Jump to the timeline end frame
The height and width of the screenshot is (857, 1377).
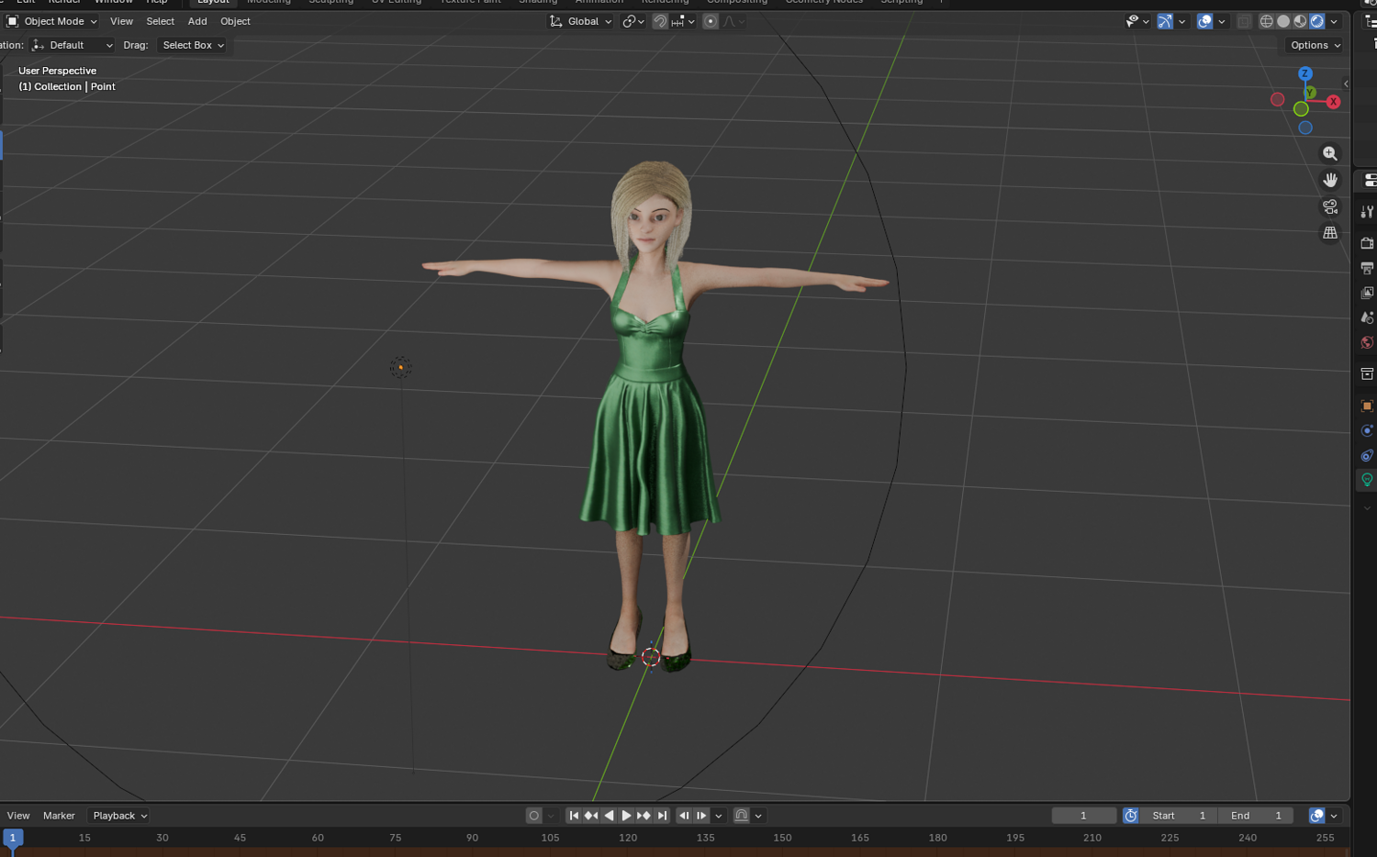pos(661,816)
